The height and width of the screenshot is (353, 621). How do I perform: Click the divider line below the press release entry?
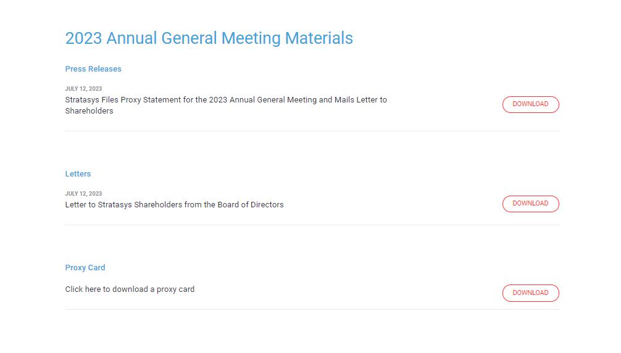pos(312,131)
